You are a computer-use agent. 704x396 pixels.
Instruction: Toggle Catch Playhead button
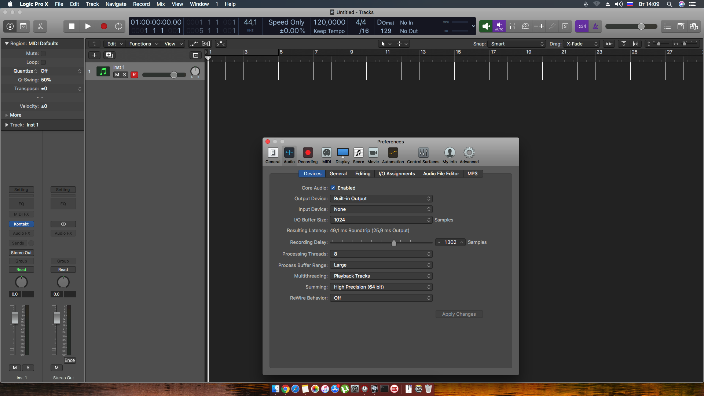(x=221, y=44)
